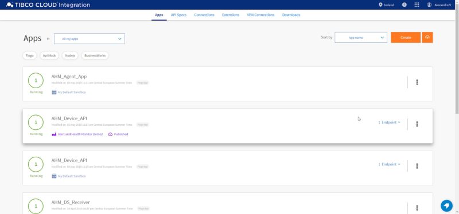
Task: Open kebab menu for AHM_DS_Receiver
Action: click(x=417, y=208)
